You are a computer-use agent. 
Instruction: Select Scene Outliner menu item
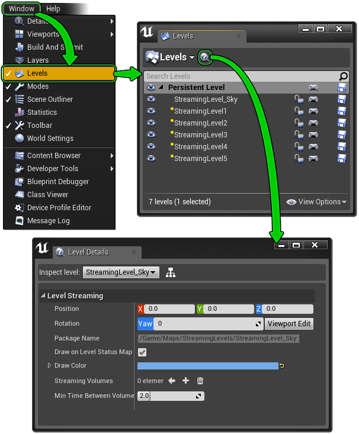59,99
